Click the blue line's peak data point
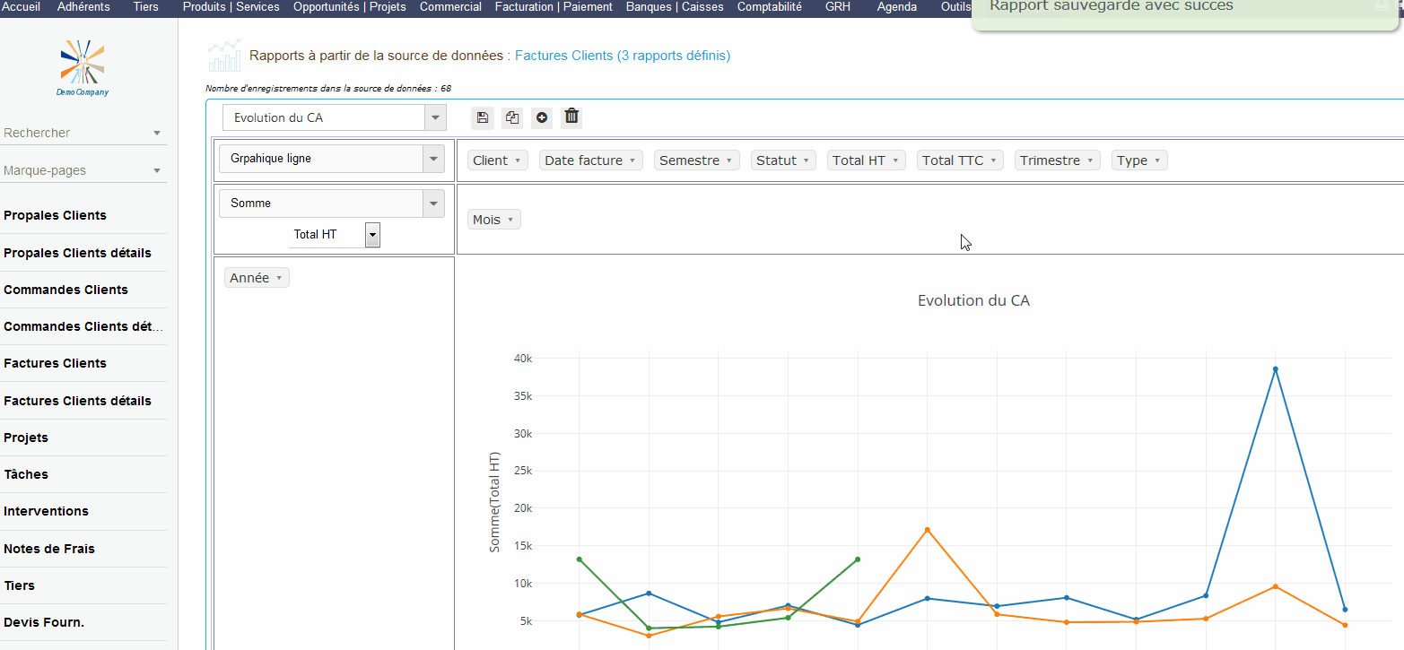The width and height of the screenshot is (1404, 650). 1275,368
